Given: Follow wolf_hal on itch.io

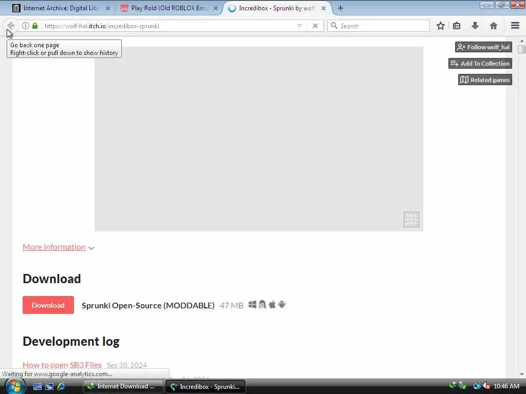Looking at the screenshot, I should click(x=483, y=47).
